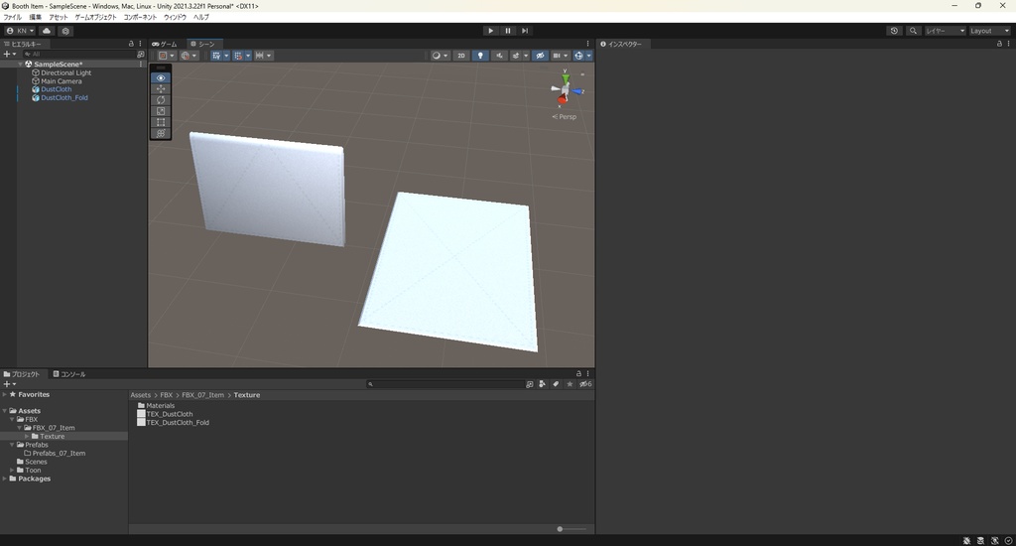Open increment snapping dropdown
Viewport: 1016px width, 546px height.
tap(263, 56)
